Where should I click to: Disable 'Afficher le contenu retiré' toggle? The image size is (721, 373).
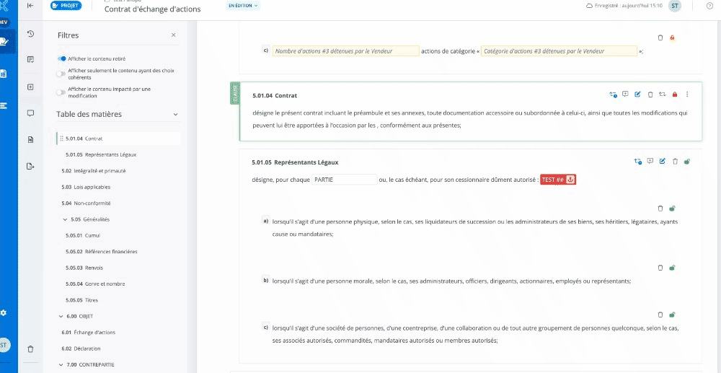[62, 58]
